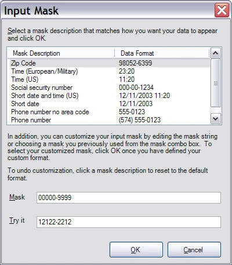
Task: Select Time (European/Military) mask
Action: 110,71
